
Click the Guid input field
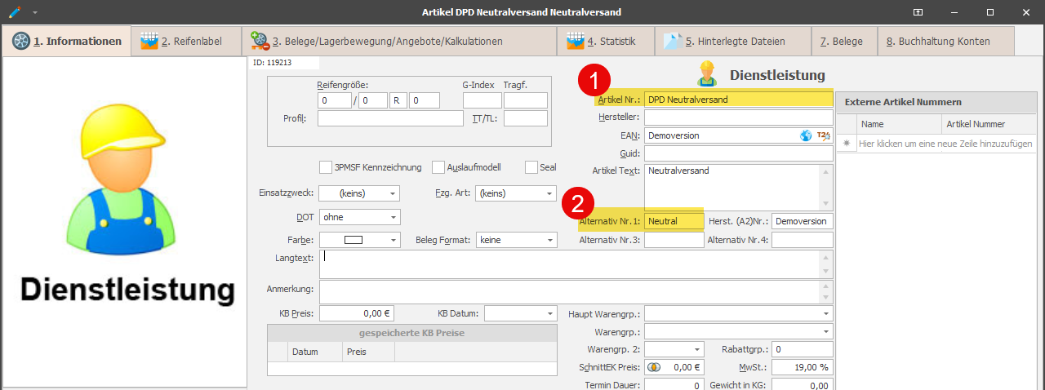[738, 153]
